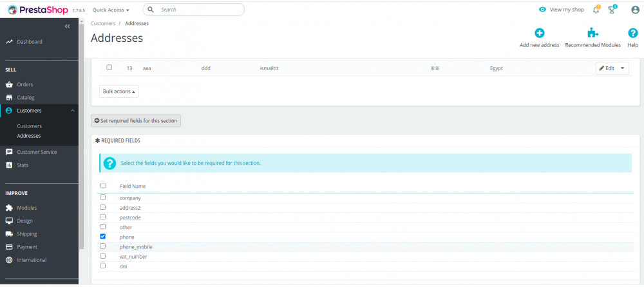Click the Payment card icon
This screenshot has width=644, height=287.
tap(9, 247)
